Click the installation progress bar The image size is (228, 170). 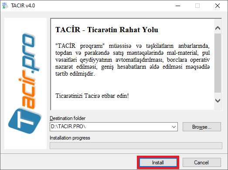136,146
